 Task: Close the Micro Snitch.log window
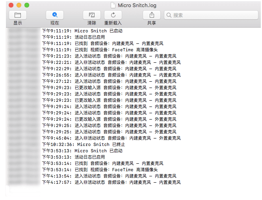[x=11, y=5]
